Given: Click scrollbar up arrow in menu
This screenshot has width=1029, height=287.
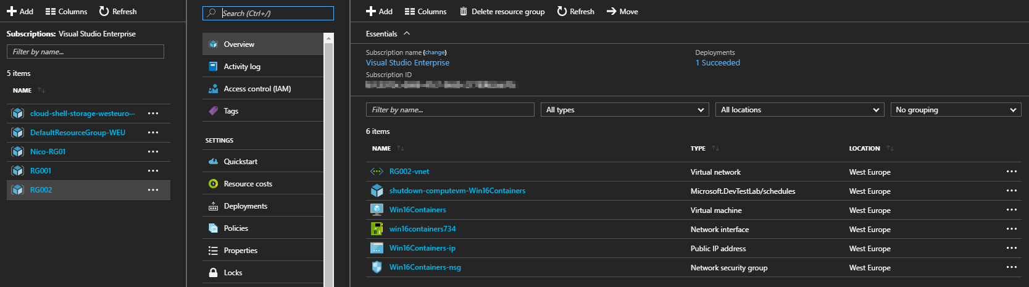Looking at the screenshot, I should point(328,38).
